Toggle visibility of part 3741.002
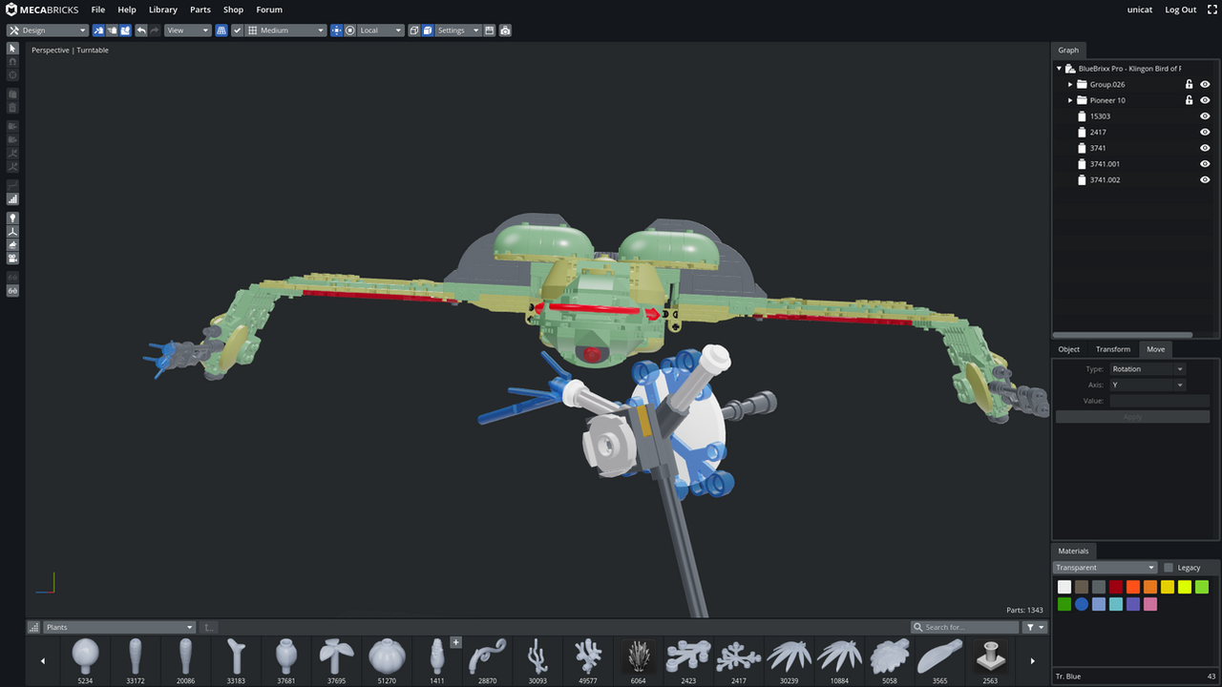 coord(1205,179)
